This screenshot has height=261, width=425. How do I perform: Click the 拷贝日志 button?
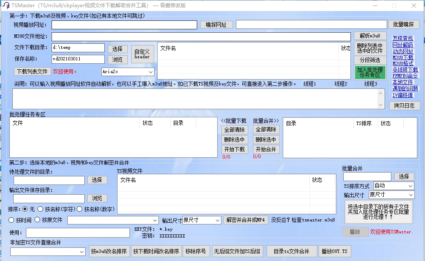(405, 105)
